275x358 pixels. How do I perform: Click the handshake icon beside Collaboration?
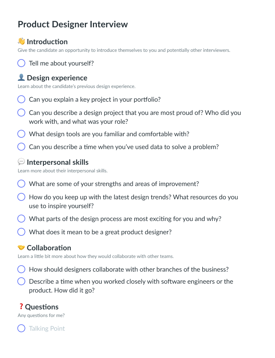click(x=21, y=248)
